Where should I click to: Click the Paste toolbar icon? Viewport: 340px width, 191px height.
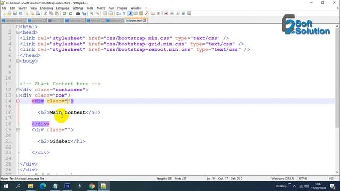57,13
